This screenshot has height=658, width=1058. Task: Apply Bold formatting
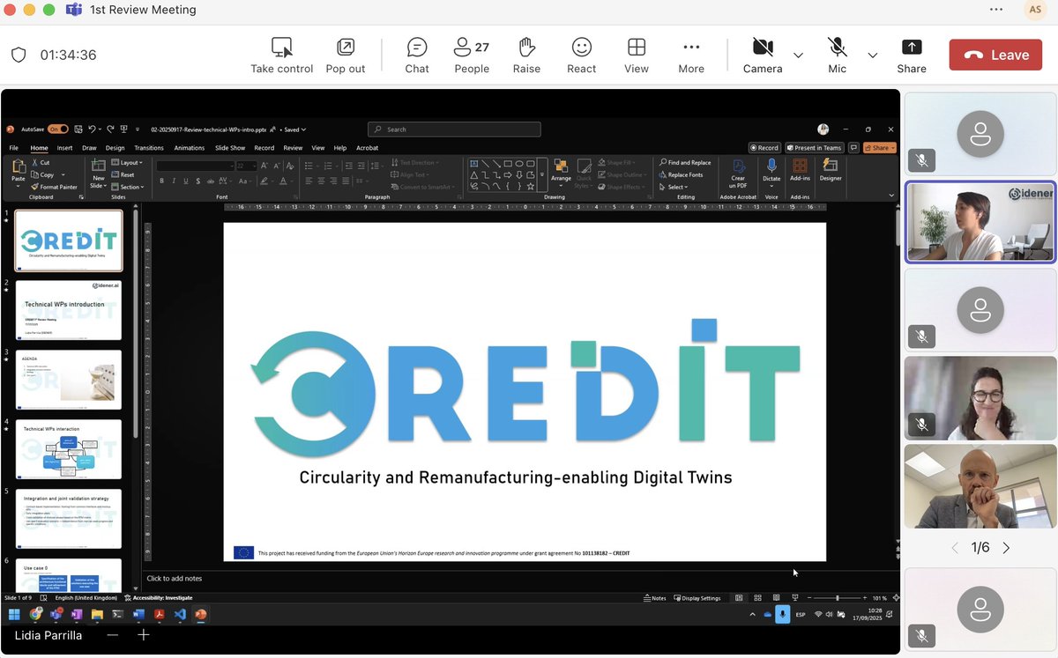161,180
